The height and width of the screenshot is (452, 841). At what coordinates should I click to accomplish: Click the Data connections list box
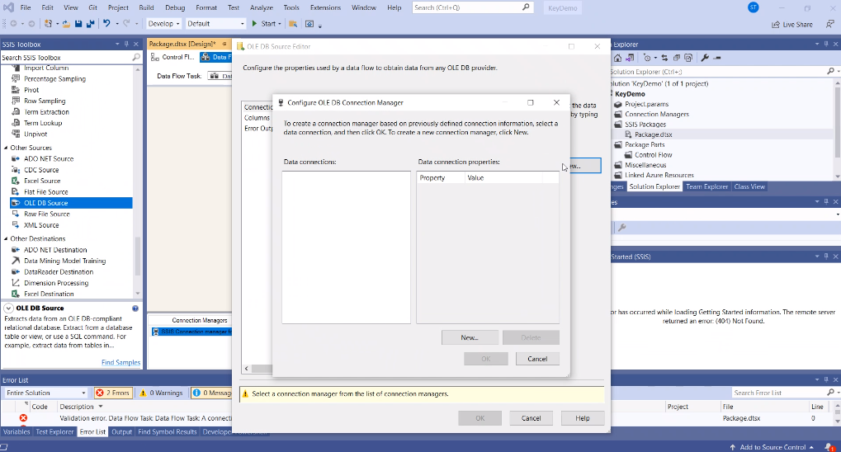point(346,247)
